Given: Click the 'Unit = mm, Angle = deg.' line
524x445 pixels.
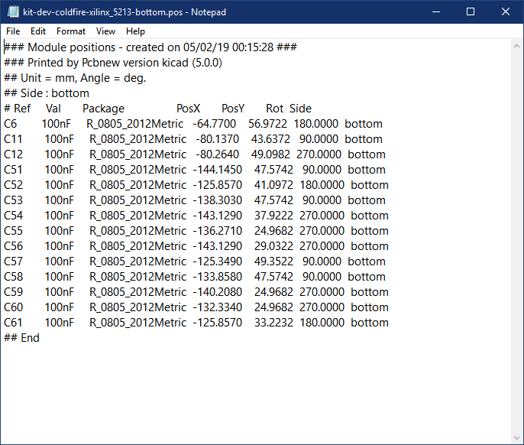Looking at the screenshot, I should tap(75, 78).
